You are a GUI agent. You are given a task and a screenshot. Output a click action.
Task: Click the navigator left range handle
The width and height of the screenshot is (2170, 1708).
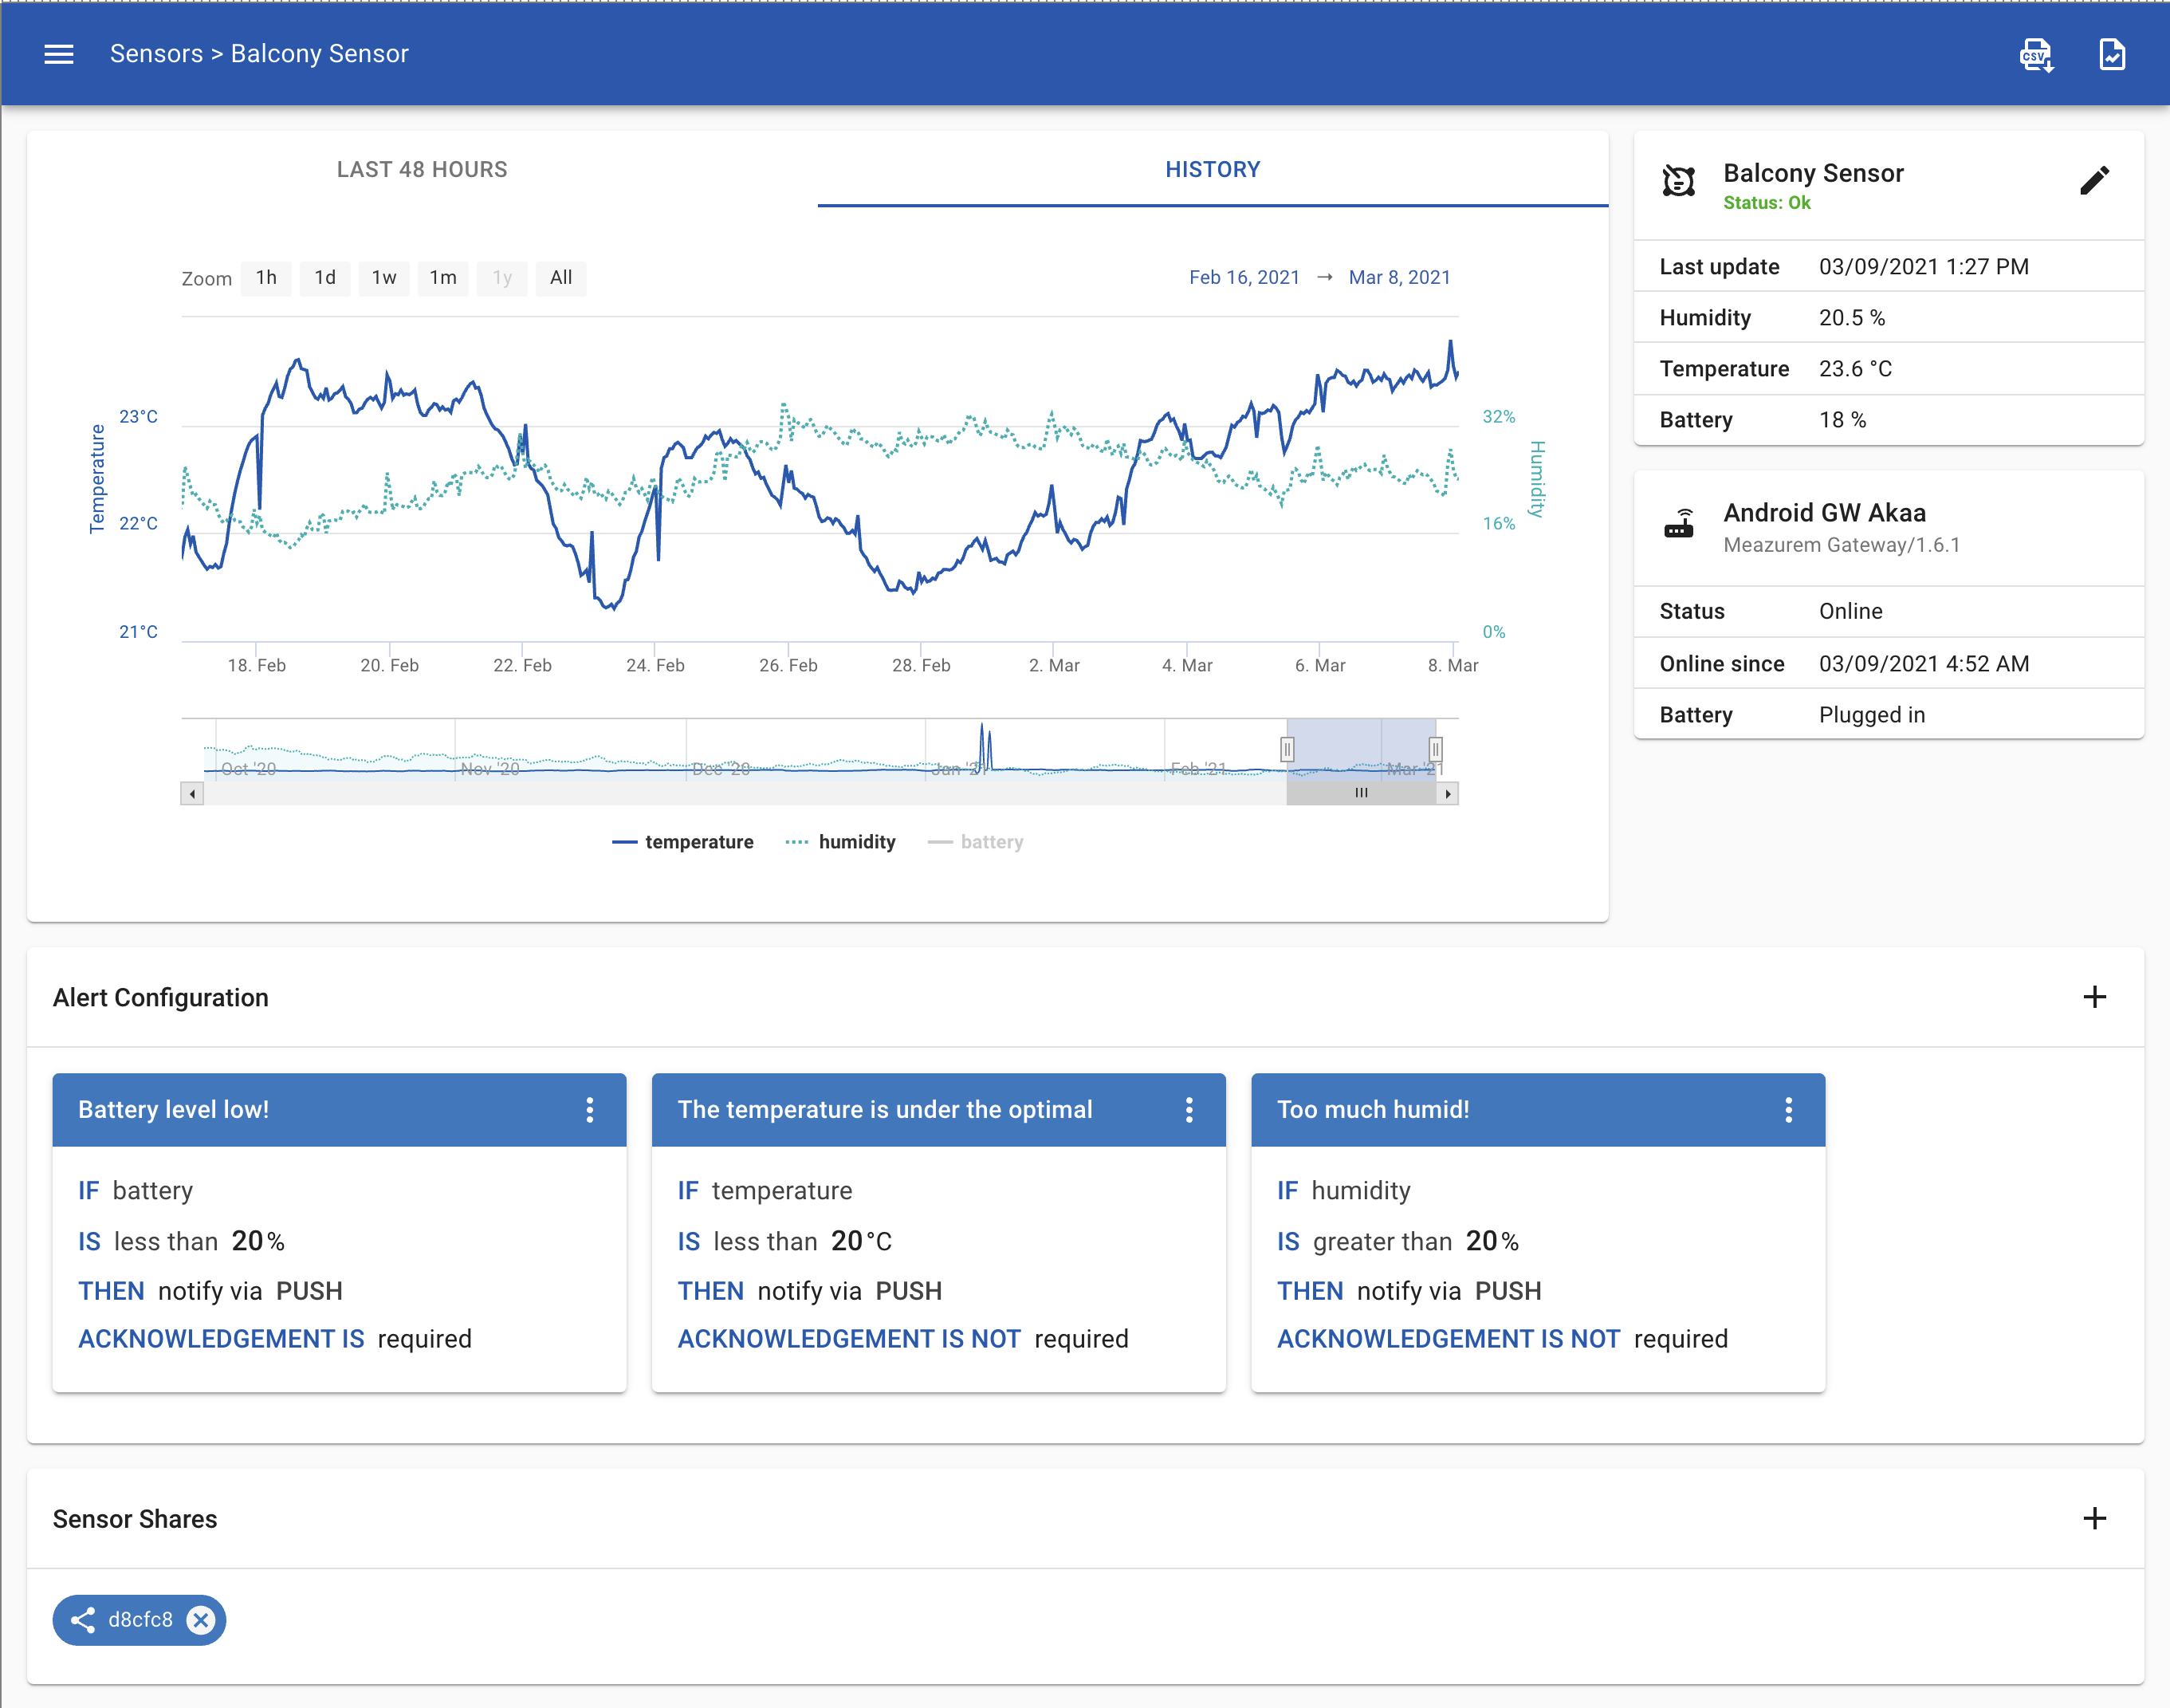click(1287, 749)
